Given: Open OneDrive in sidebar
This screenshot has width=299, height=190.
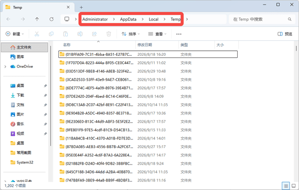Looking at the screenshot, I should click(24, 66).
